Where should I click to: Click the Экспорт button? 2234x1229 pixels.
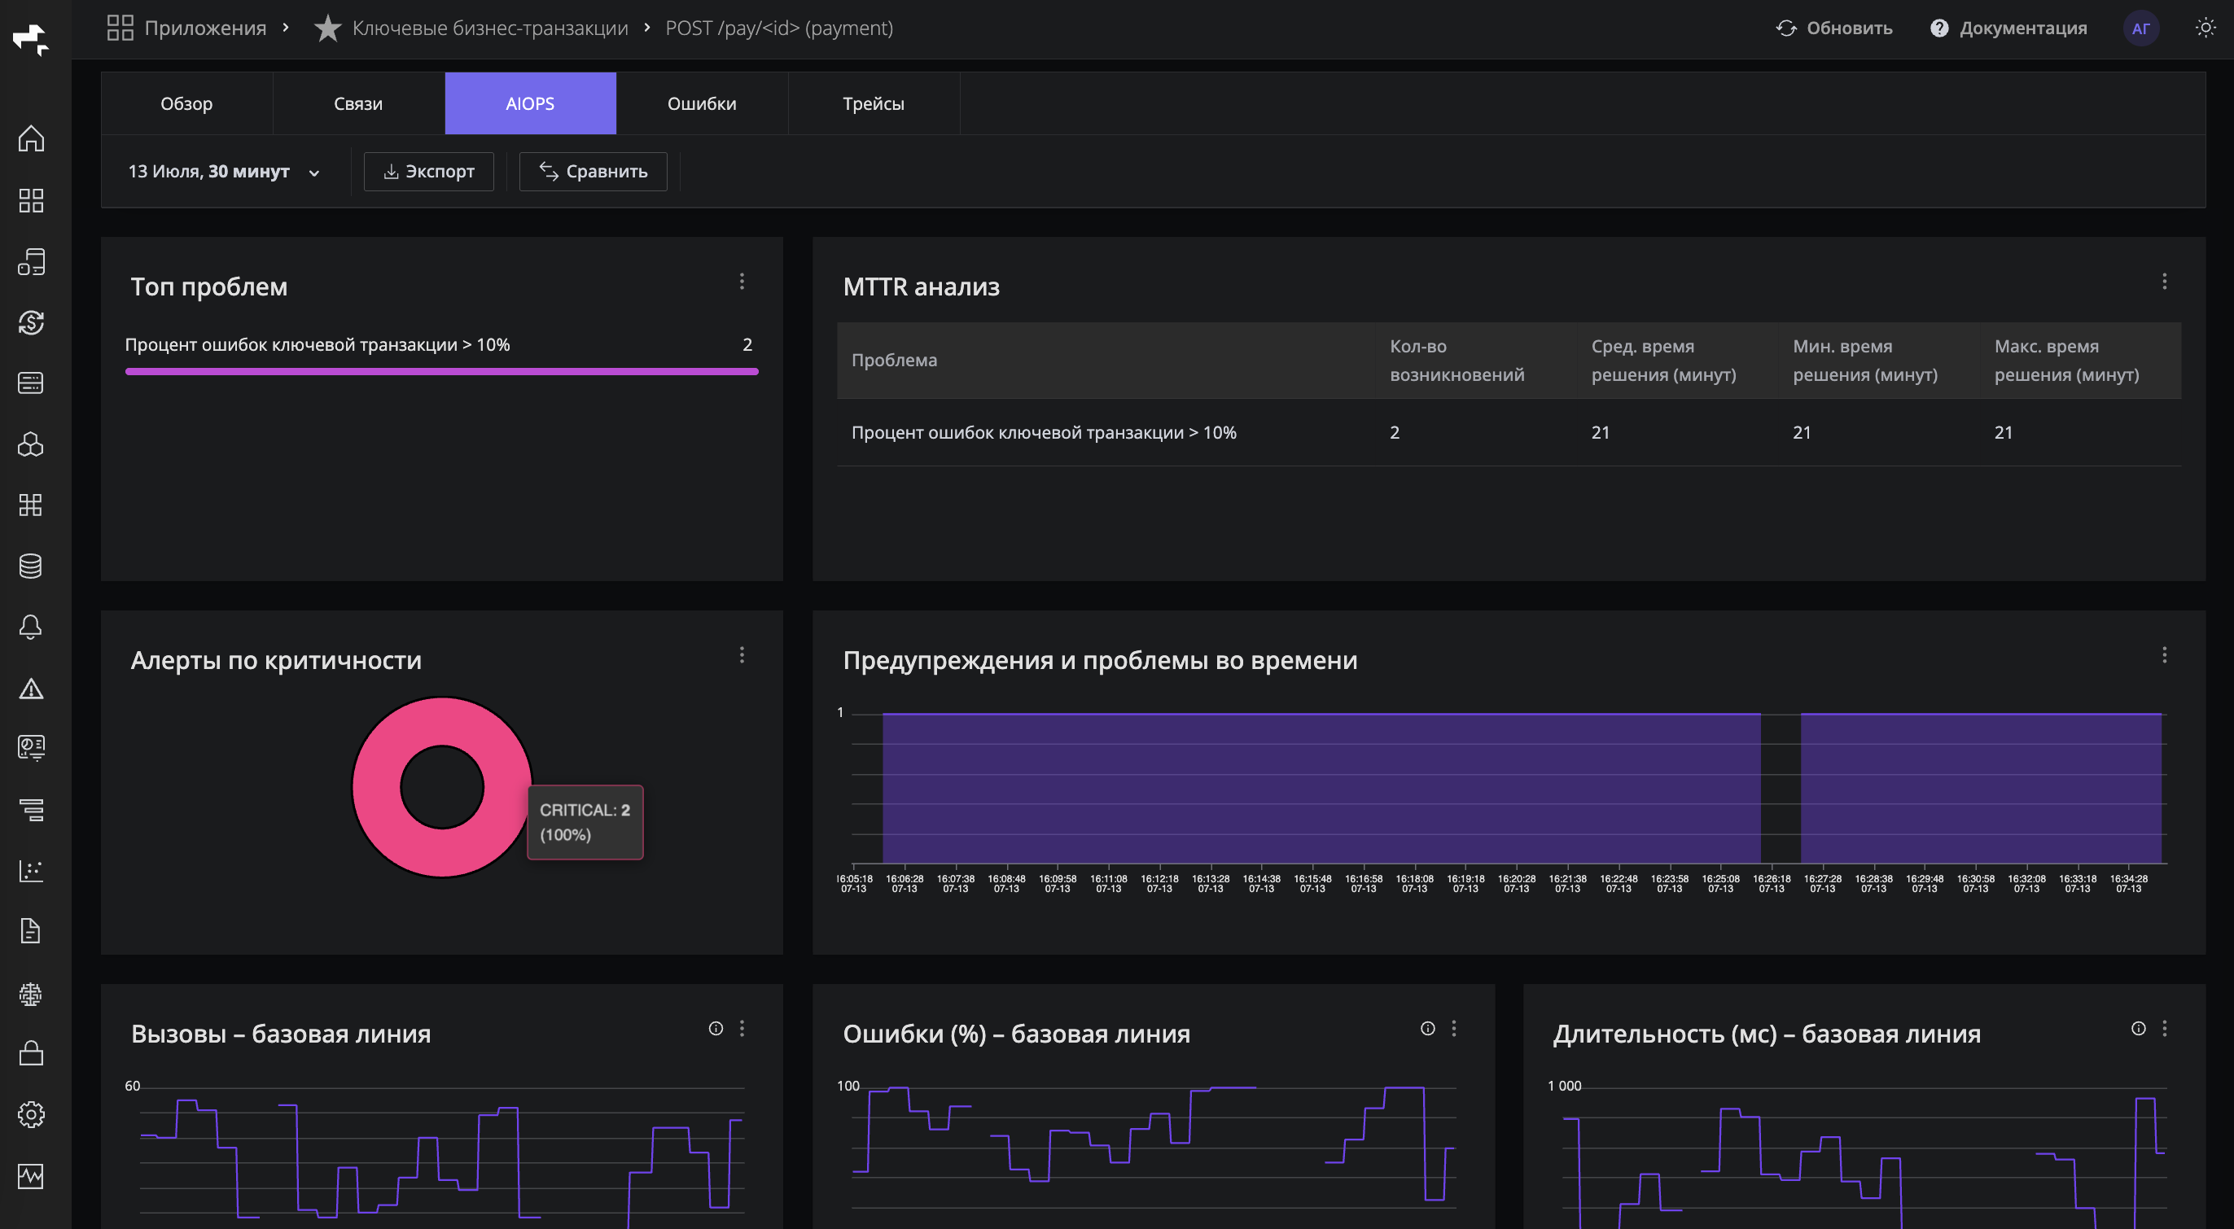[428, 172]
